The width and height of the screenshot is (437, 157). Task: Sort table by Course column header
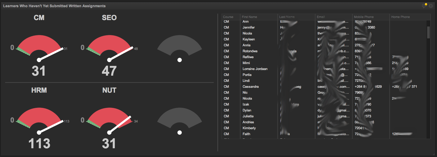[231, 17]
